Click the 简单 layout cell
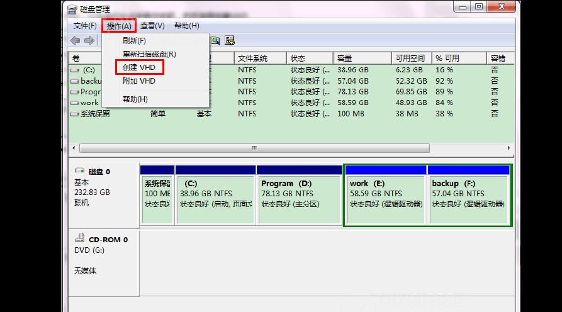The width and height of the screenshot is (562, 312). point(158,114)
